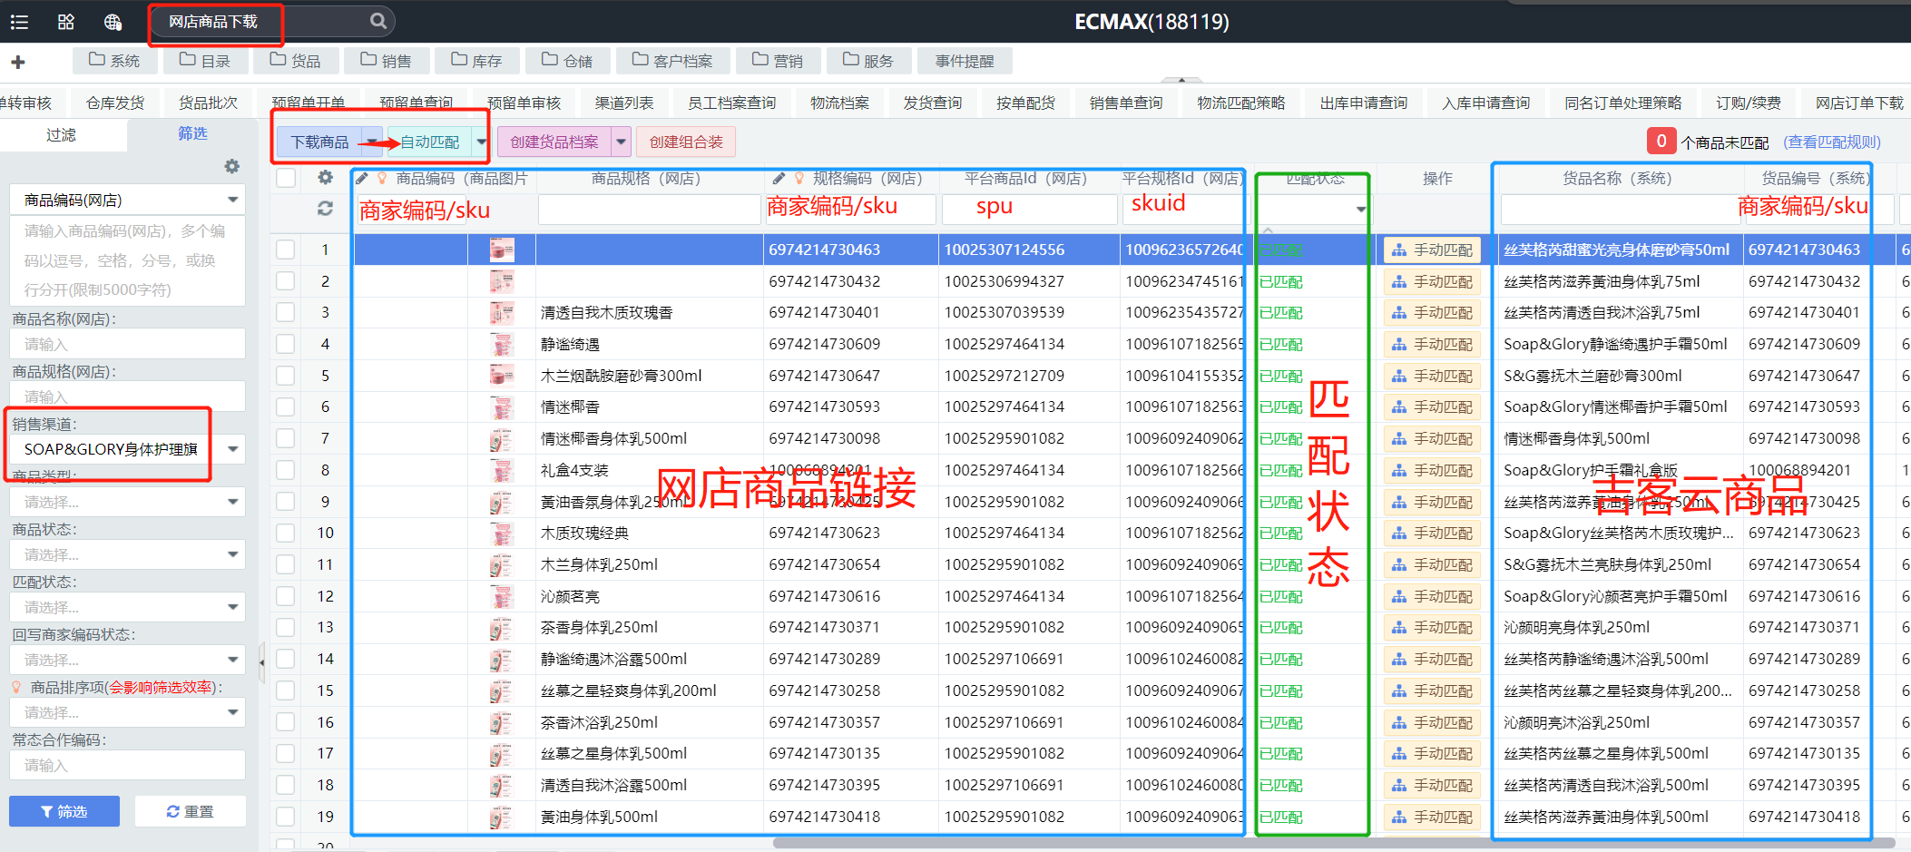The image size is (1911, 852).
Task: Click the search magnifier icon
Action: pos(378,21)
